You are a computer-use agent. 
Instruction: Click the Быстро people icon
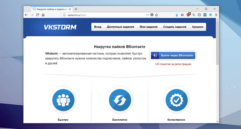click(x=63, y=100)
